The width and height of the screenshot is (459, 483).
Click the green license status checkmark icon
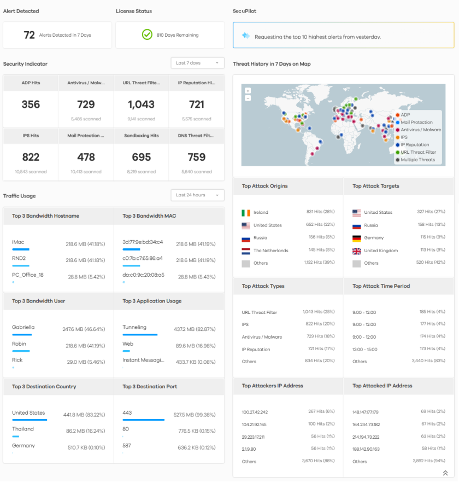coord(147,35)
